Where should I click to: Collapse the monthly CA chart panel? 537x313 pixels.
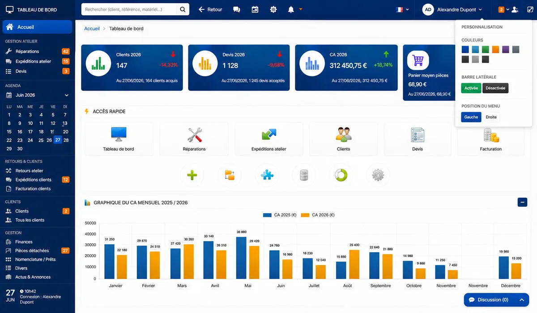(522, 202)
